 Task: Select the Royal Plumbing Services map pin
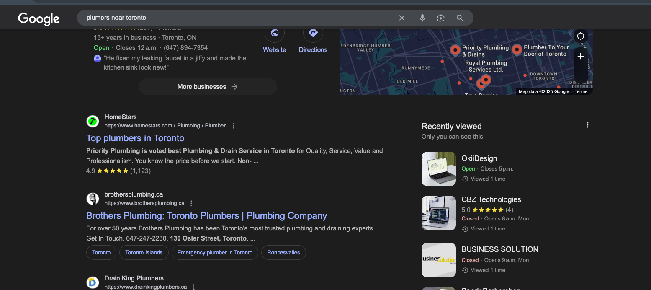pyautogui.click(x=486, y=79)
